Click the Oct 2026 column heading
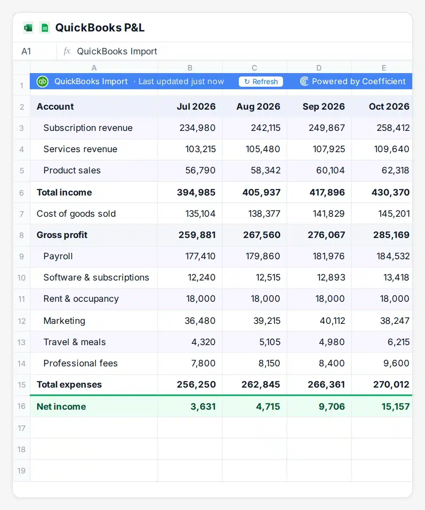 tap(382, 107)
